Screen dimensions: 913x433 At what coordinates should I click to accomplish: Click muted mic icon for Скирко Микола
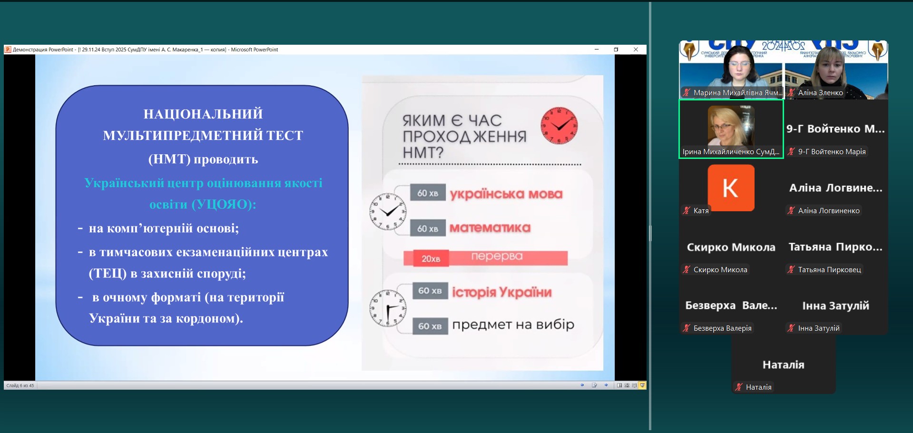pyautogui.click(x=687, y=269)
